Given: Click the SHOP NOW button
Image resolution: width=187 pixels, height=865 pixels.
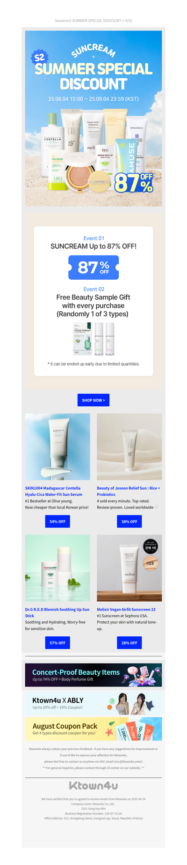Looking at the screenshot, I should click(x=93, y=400).
